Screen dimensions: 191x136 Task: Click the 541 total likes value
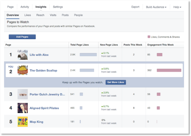pyautogui.click(x=72, y=94)
